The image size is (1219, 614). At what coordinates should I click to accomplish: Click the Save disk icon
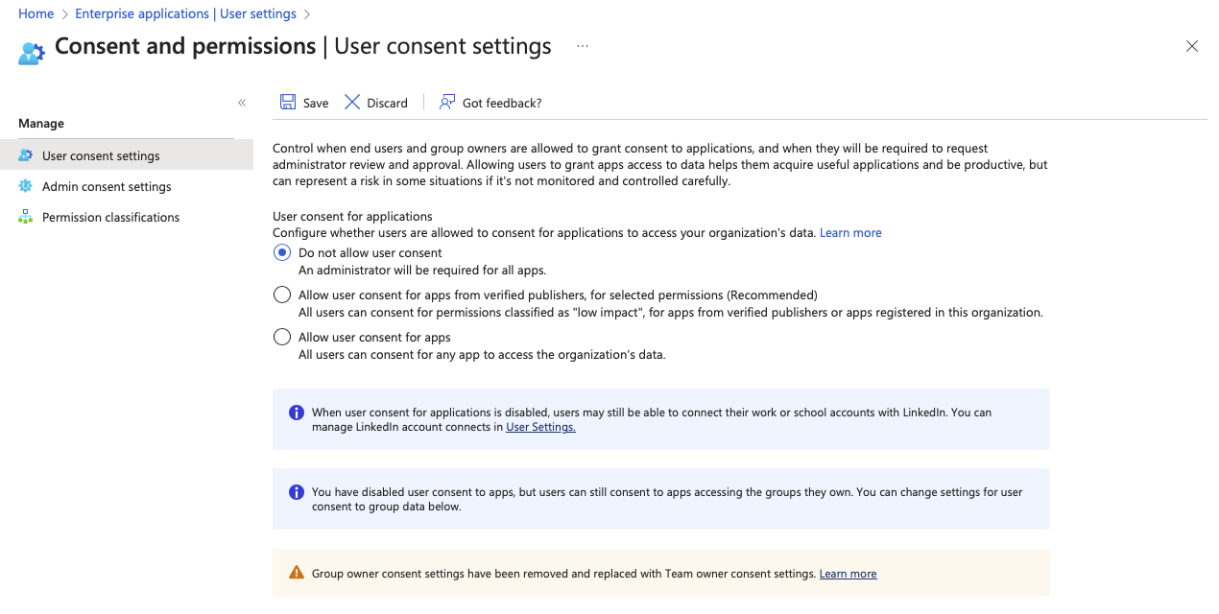point(288,103)
